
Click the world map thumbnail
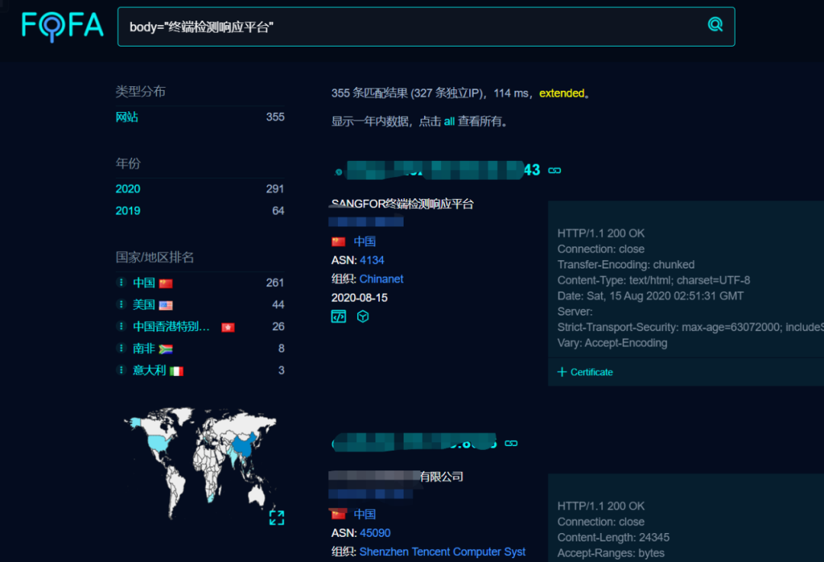click(200, 462)
